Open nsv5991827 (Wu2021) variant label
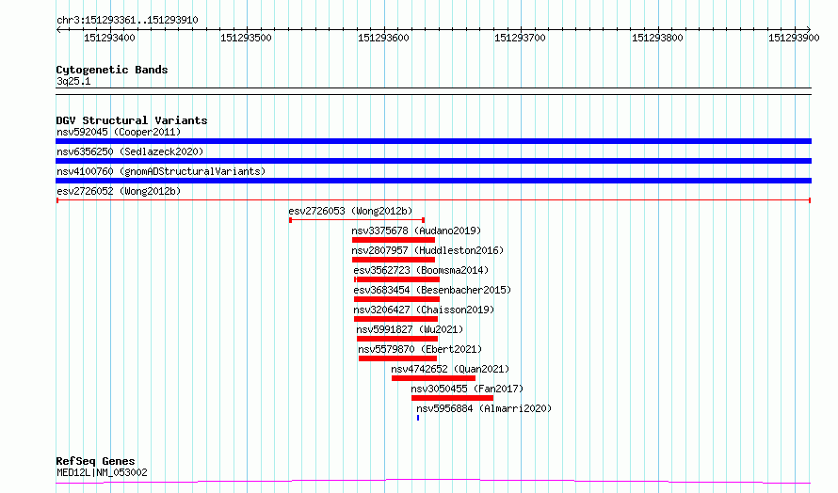Screen dimensions: 838x493 click(410, 329)
